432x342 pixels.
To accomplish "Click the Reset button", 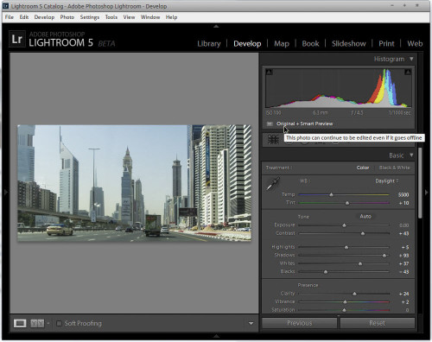I will coord(378,323).
